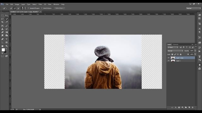Open the layer filter Kind dropdown
This screenshot has height=113, width=202.
(173, 47)
